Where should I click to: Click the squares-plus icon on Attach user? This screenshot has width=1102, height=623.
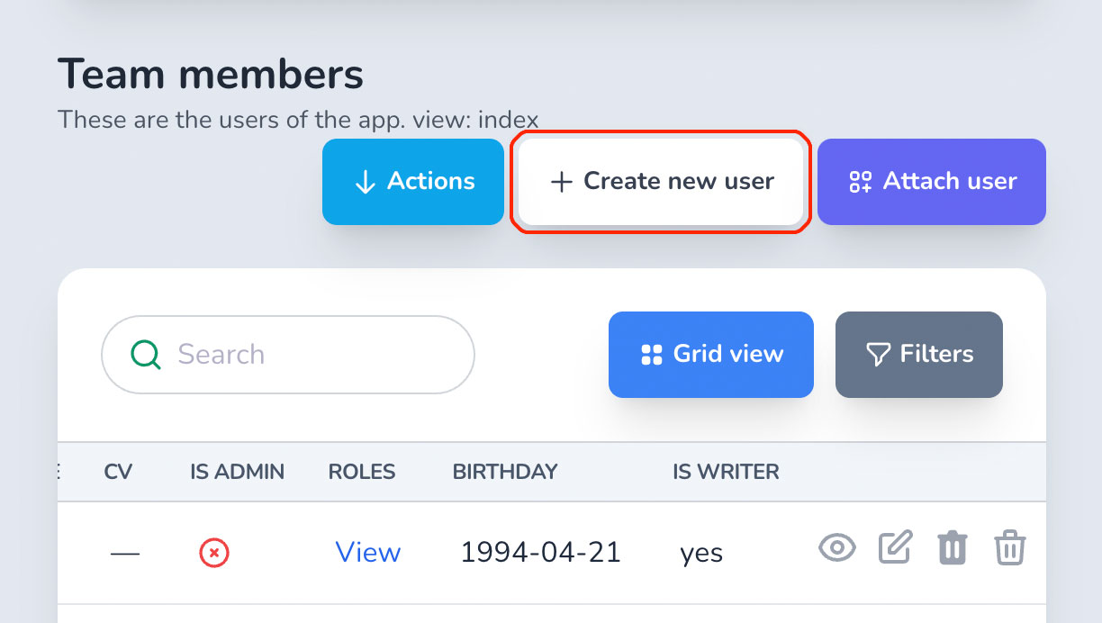coord(860,182)
